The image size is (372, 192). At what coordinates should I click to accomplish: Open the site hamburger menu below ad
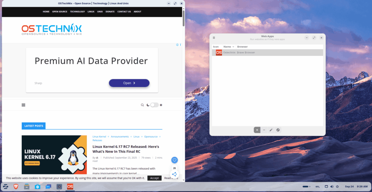[x=23, y=105]
